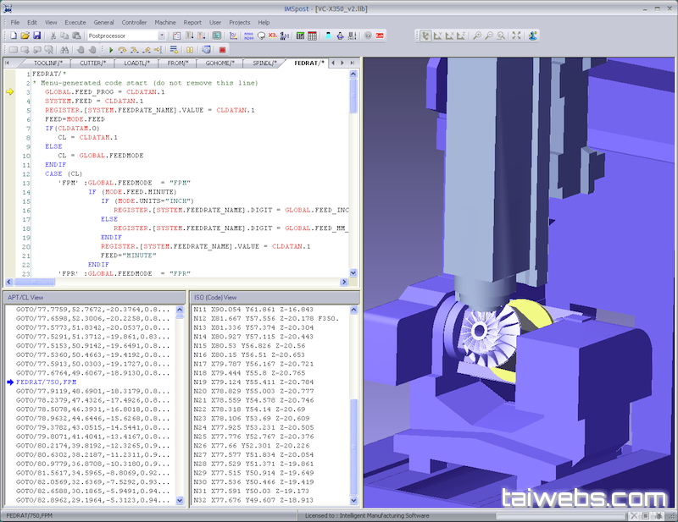
Task: Click the Save file icon
Action: click(x=37, y=36)
